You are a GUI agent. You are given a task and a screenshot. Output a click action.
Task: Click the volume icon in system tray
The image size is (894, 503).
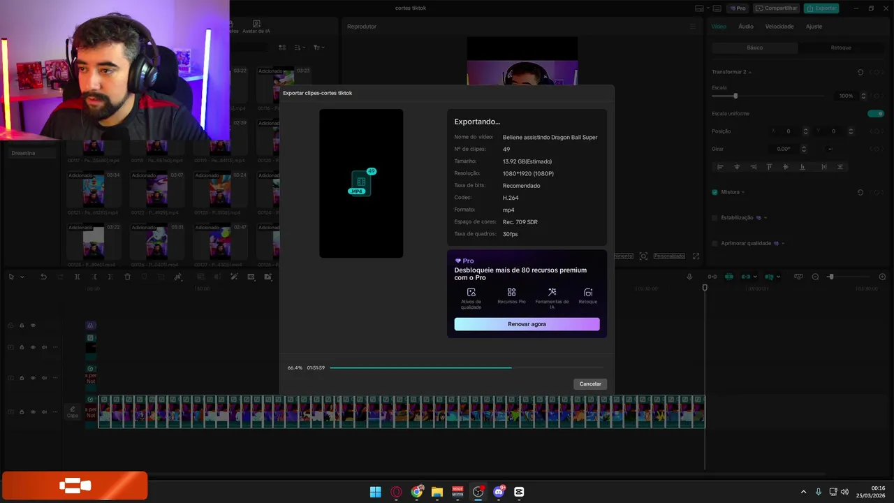[x=845, y=492]
